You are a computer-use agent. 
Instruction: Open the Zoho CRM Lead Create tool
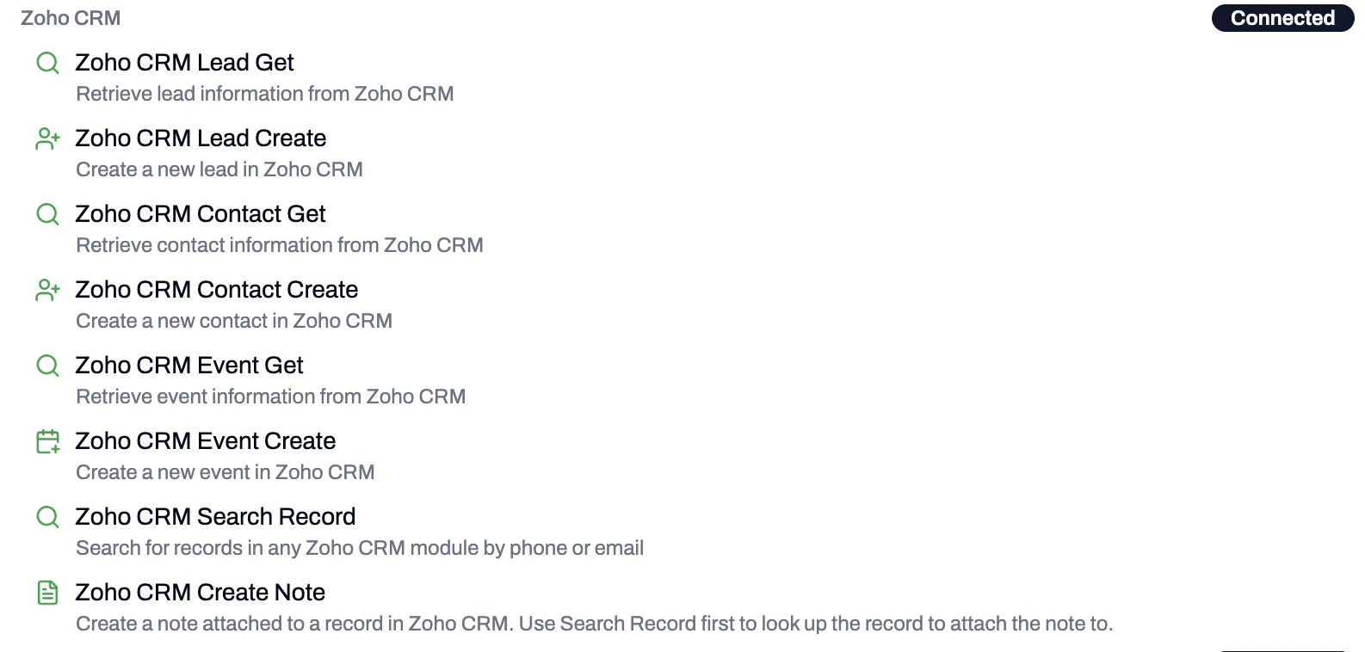coord(201,138)
